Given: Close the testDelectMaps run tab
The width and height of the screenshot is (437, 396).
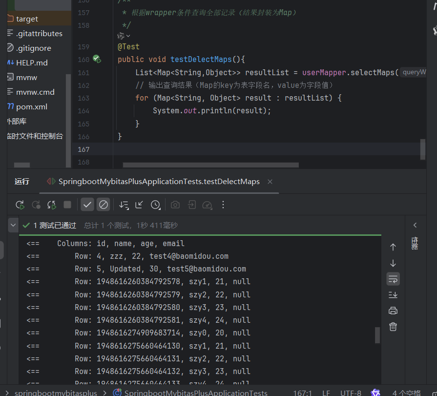Looking at the screenshot, I should (x=270, y=182).
